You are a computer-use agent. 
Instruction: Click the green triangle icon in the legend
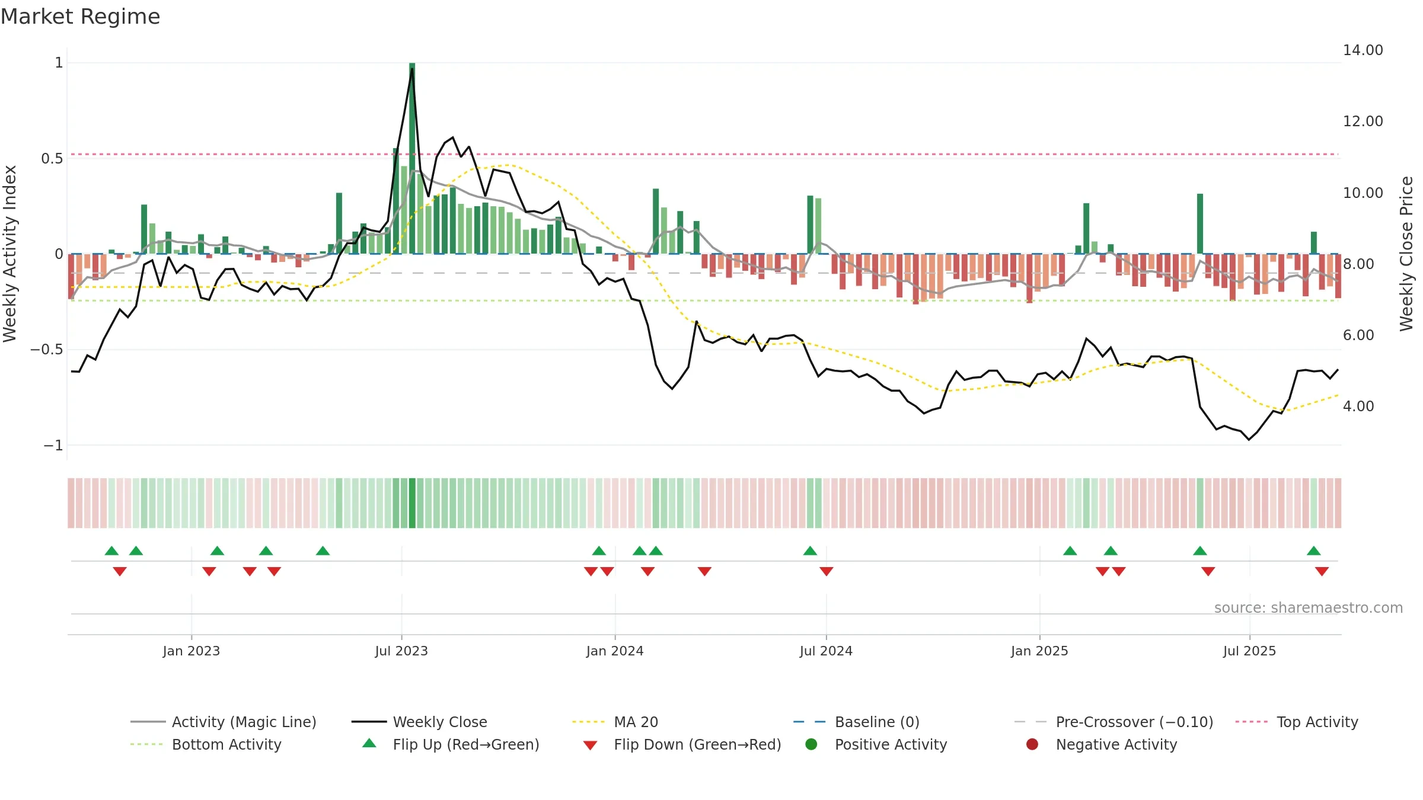[x=369, y=743]
